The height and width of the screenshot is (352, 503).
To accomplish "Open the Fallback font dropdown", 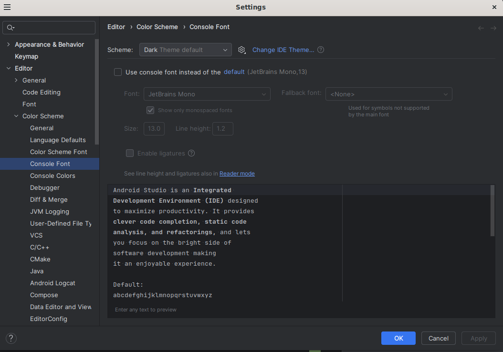I will (x=388, y=94).
